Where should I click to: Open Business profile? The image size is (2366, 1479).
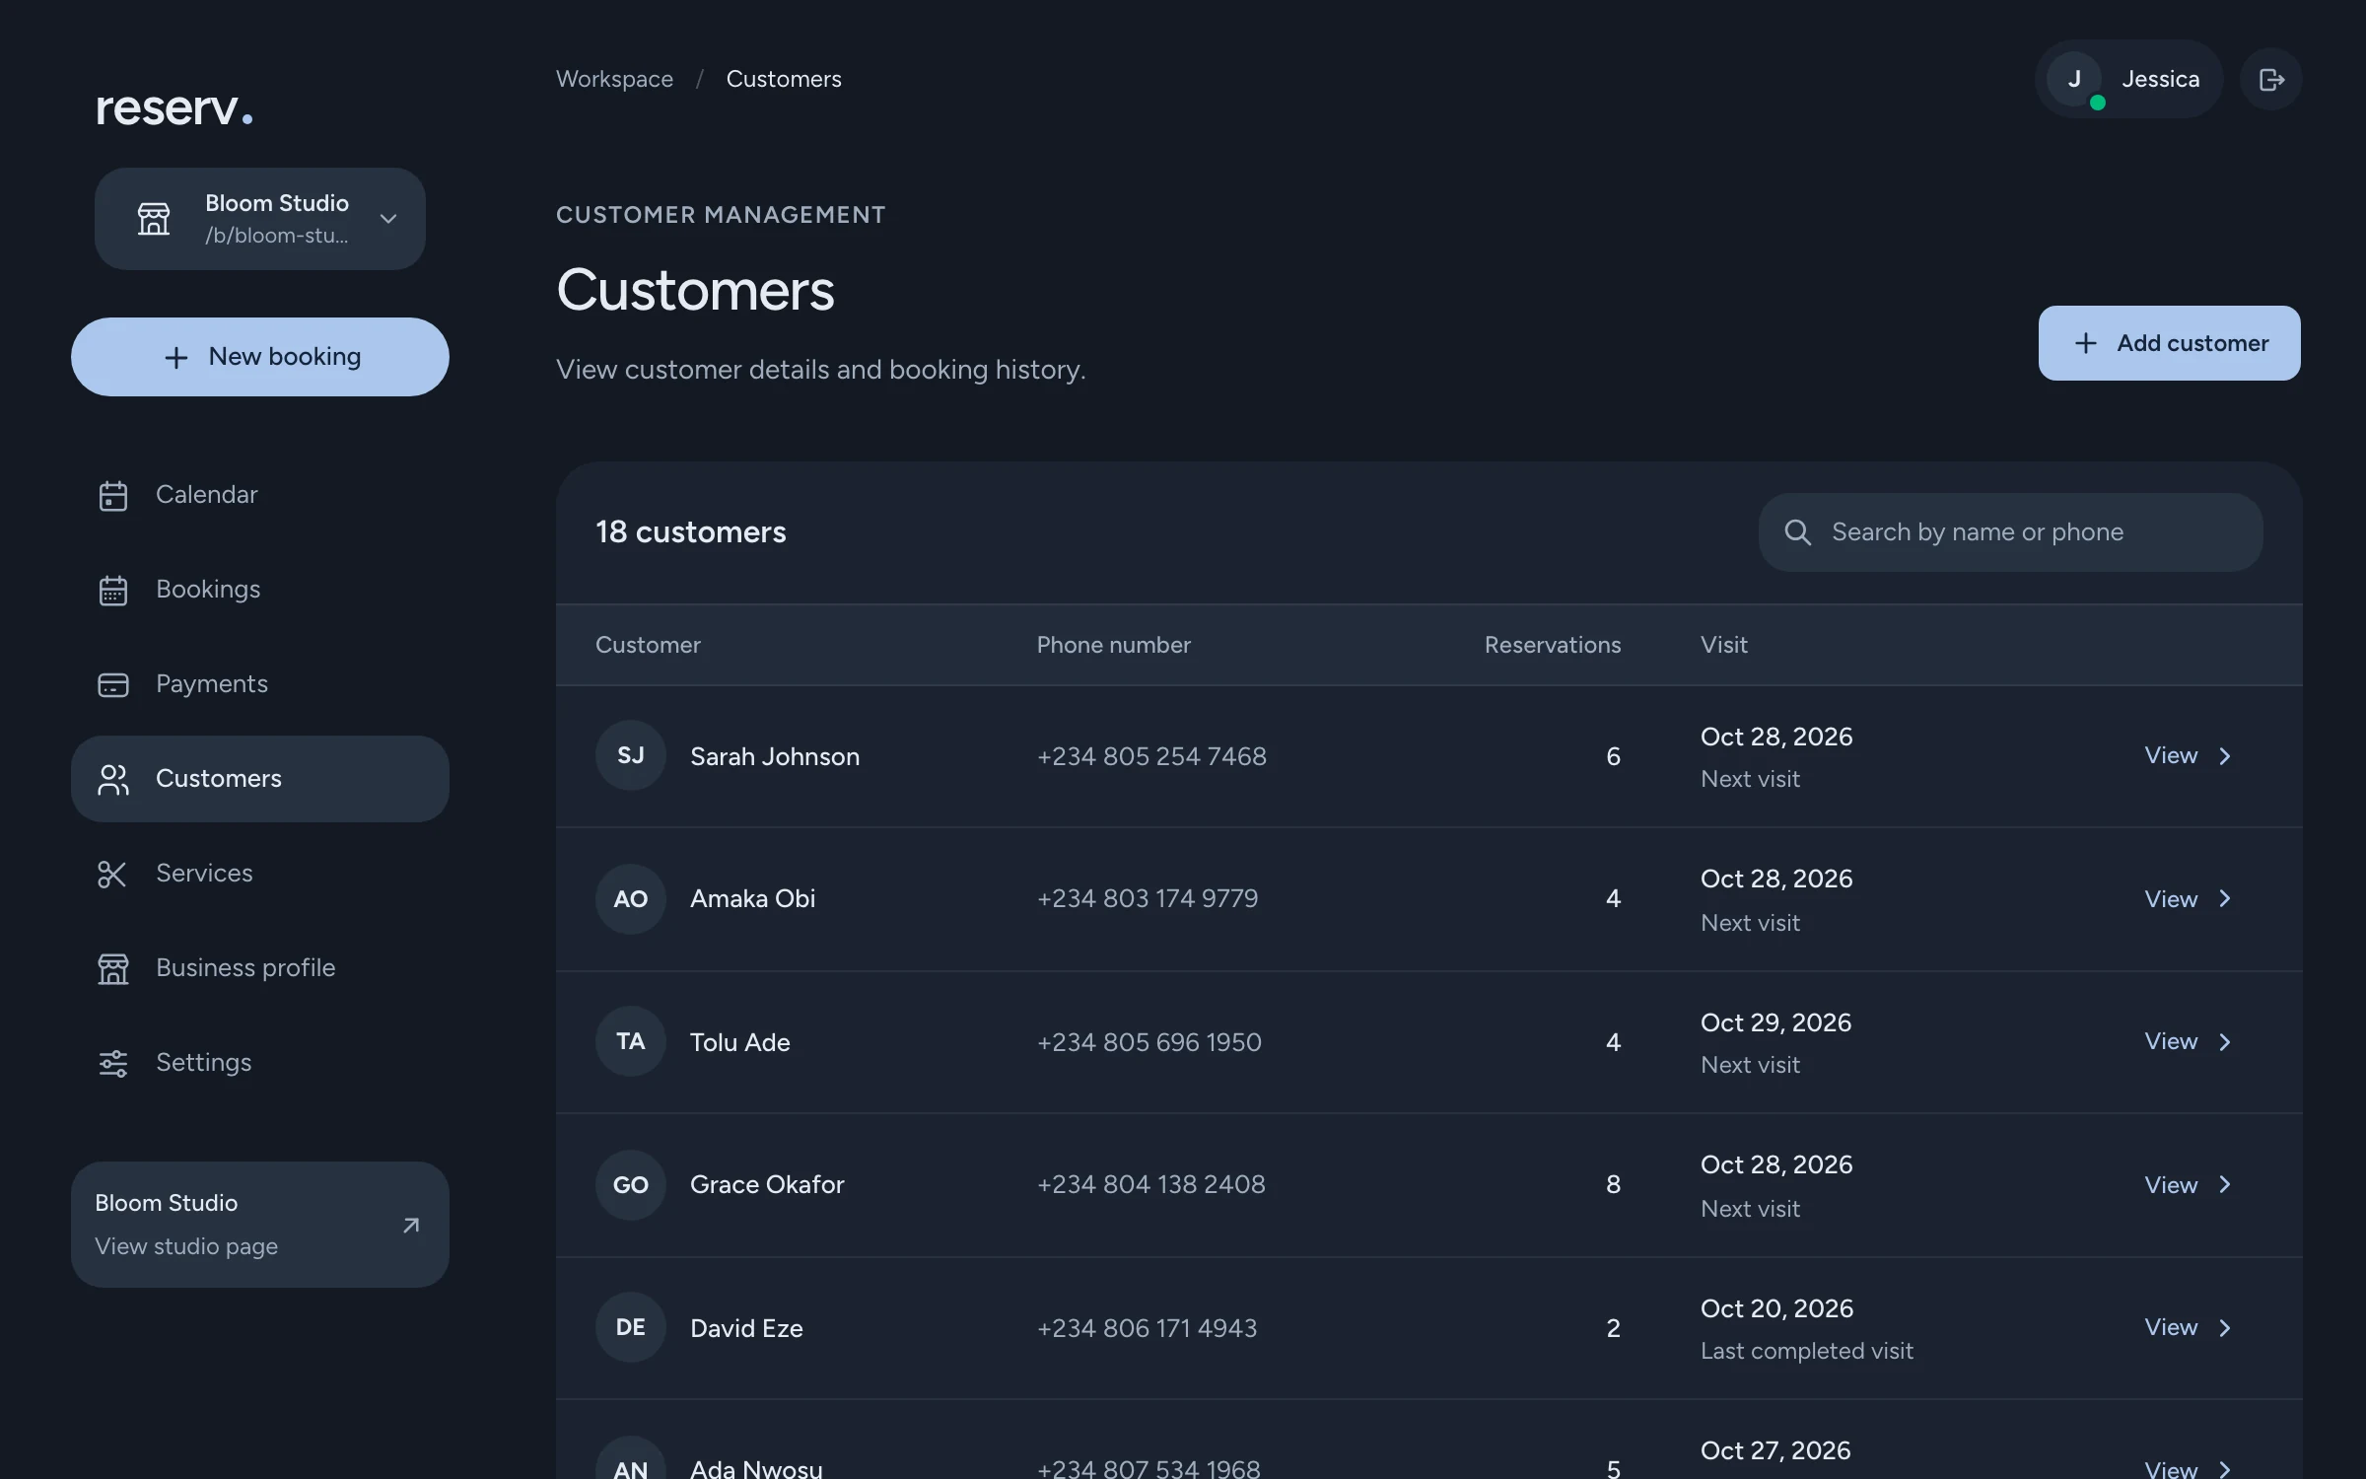tap(260, 968)
